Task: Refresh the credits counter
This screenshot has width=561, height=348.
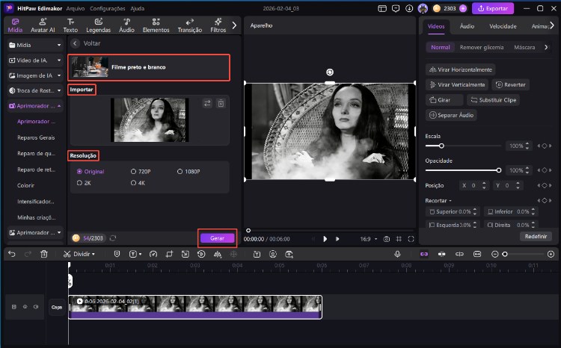Action: [x=113, y=238]
